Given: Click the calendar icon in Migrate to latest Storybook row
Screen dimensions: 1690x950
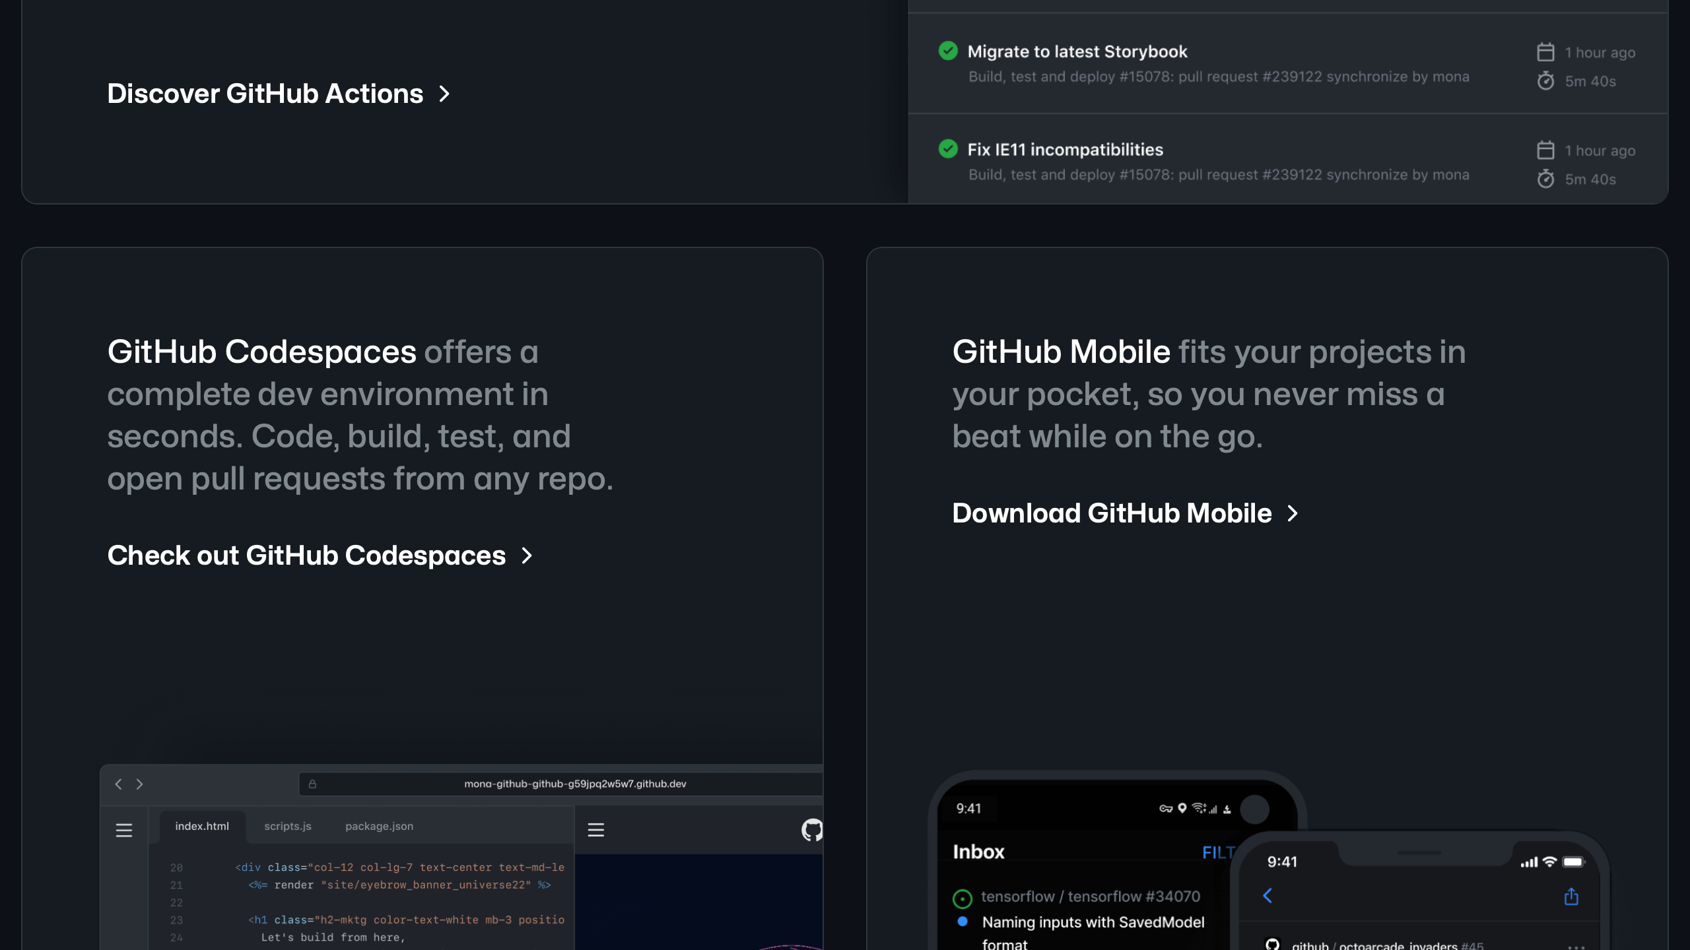Looking at the screenshot, I should pyautogui.click(x=1545, y=52).
